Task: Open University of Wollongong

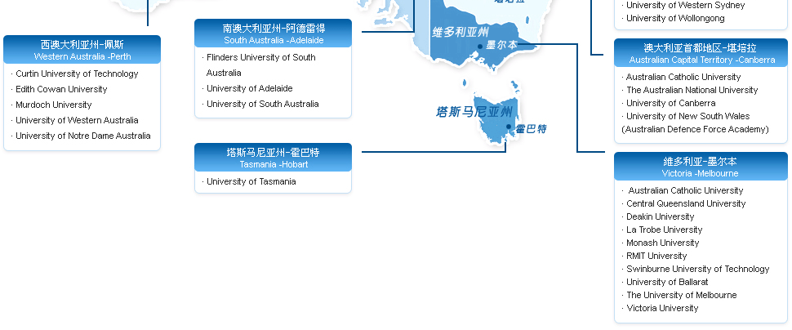Action: 675,19
